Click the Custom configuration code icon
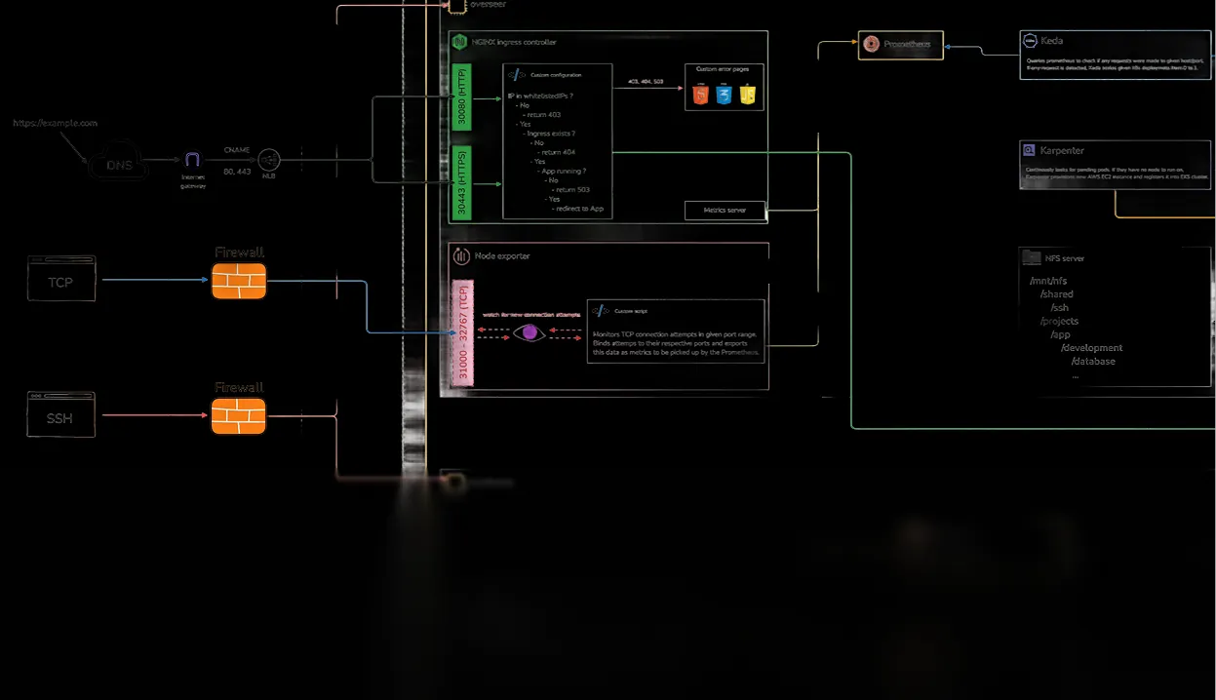The width and height of the screenshot is (1216, 700). click(519, 74)
